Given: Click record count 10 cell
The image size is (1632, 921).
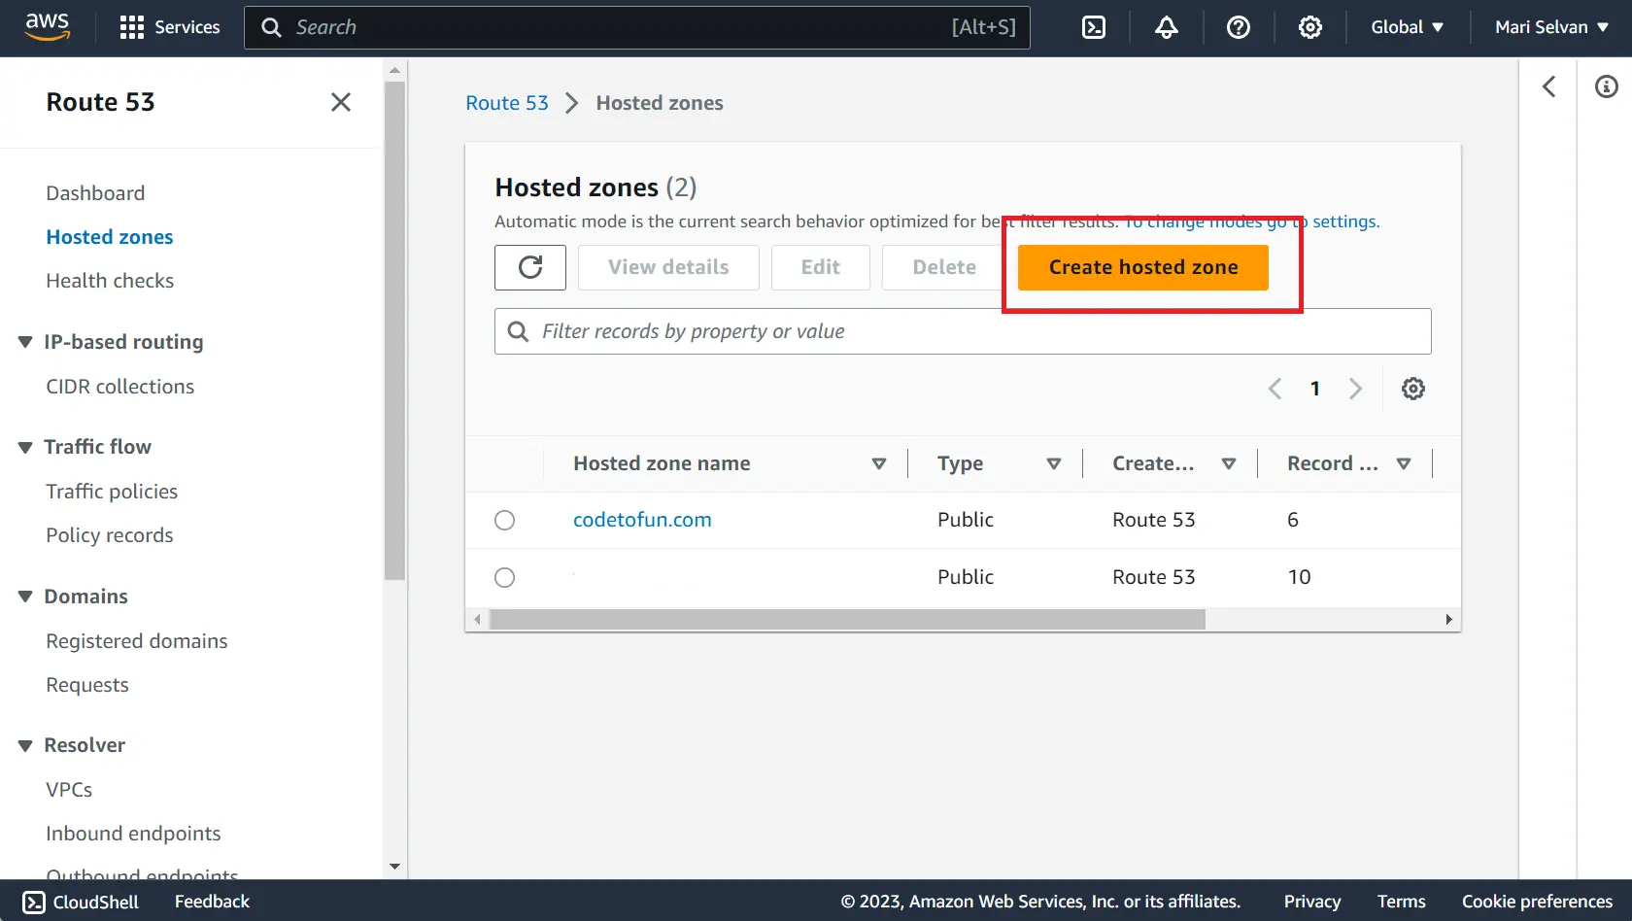Looking at the screenshot, I should (1299, 577).
